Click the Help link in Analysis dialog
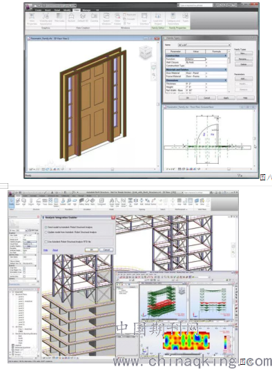 pyautogui.click(x=46, y=250)
